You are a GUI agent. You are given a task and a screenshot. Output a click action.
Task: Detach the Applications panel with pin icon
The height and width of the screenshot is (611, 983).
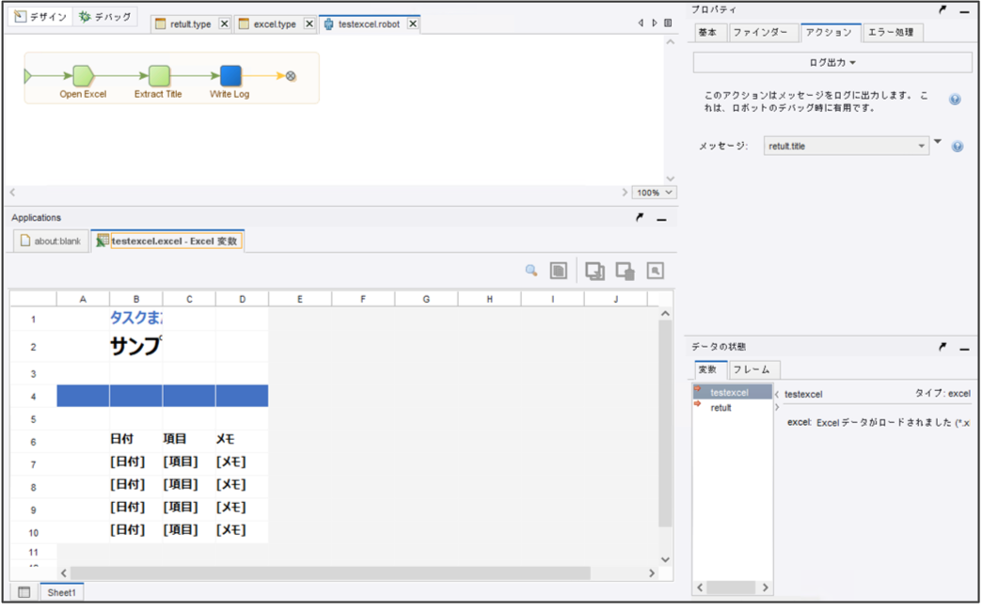[x=640, y=217]
